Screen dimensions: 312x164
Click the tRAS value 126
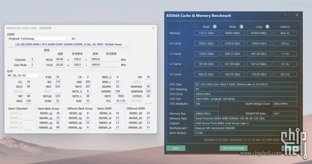pos(28,101)
